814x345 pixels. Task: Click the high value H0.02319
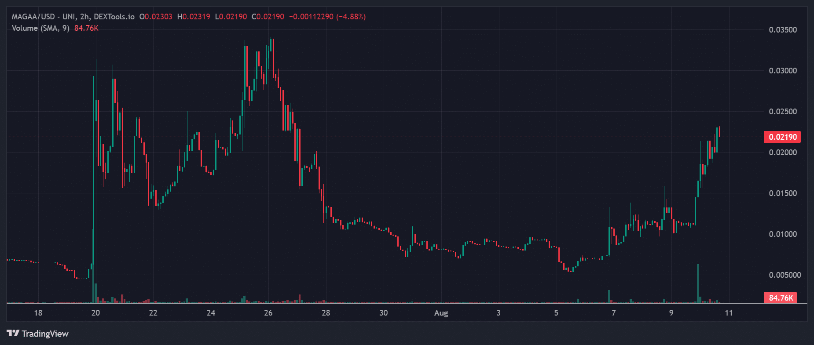click(194, 17)
